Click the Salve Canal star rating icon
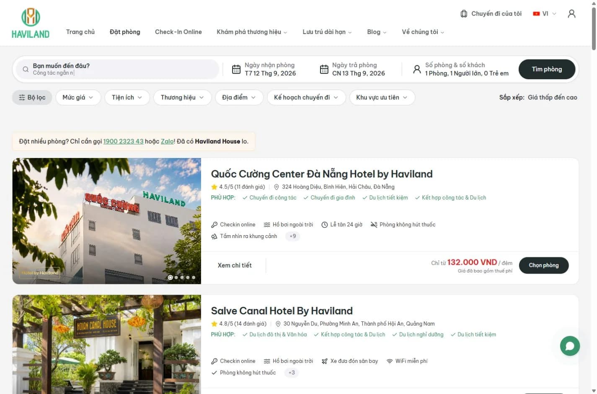597x394 pixels. click(214, 324)
